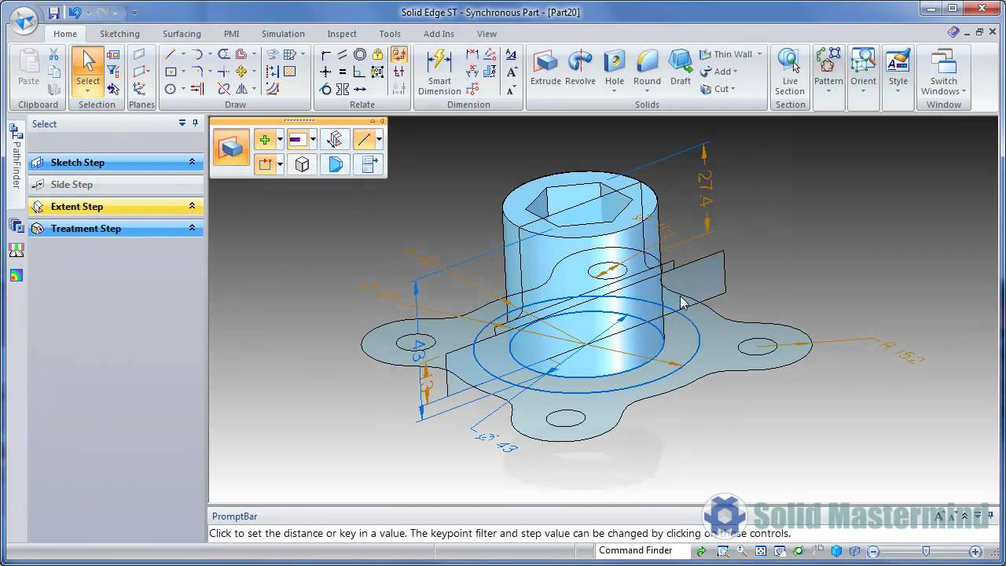Click the Lock relationship padlock icon

377,54
